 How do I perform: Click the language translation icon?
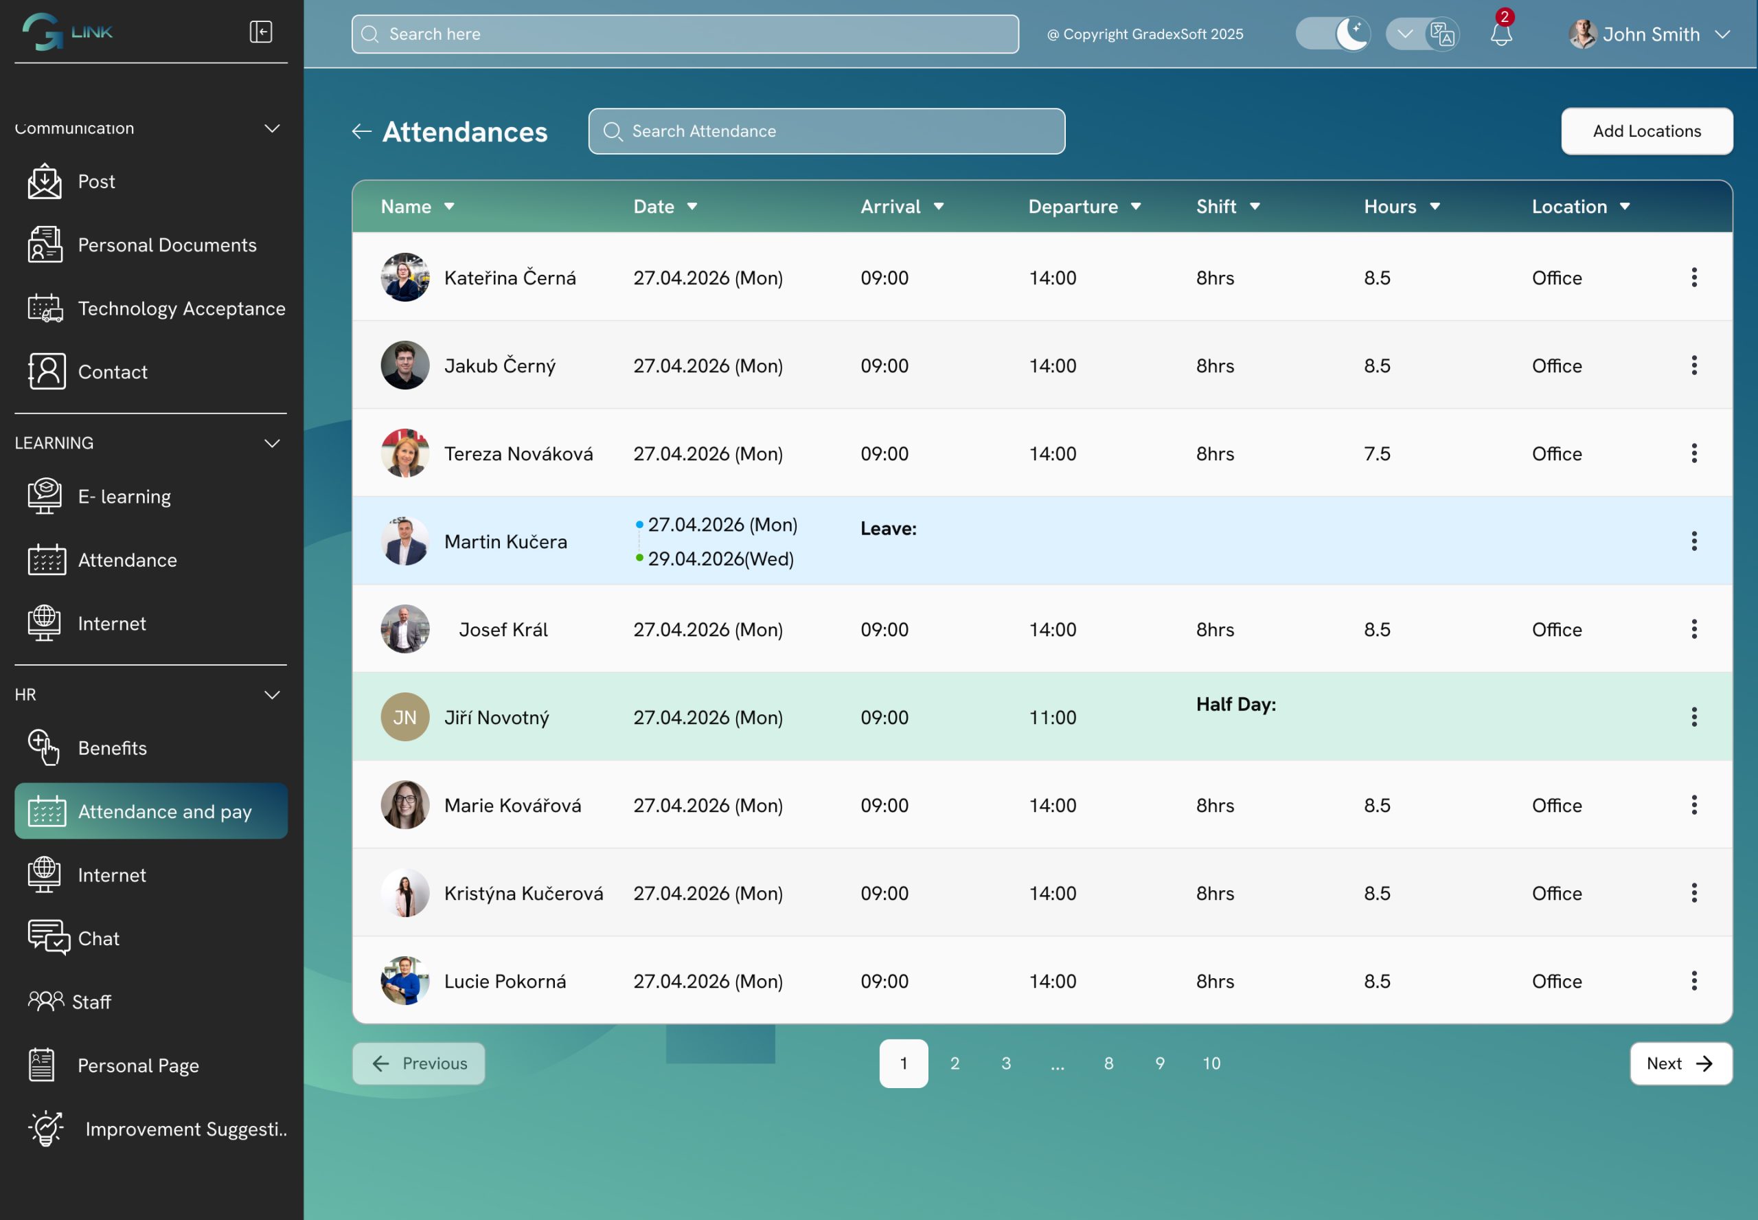1441,34
